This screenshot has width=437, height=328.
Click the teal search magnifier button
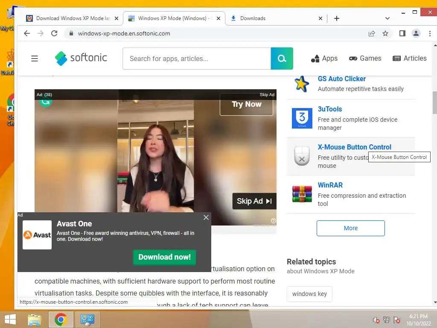point(282,59)
